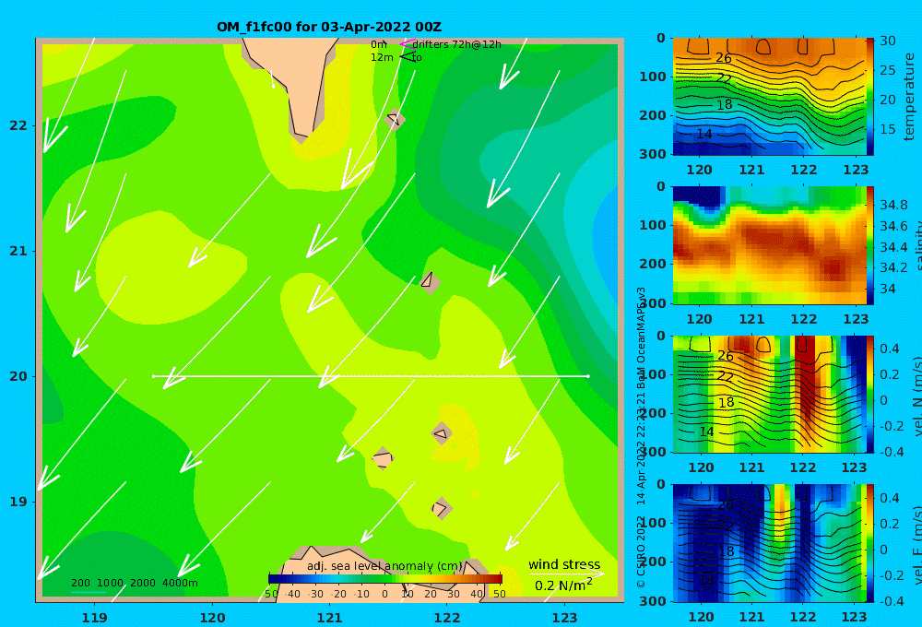Screen dimensions: 922x627
Task: Click the main map longitude tick label 123
Action: point(565,618)
